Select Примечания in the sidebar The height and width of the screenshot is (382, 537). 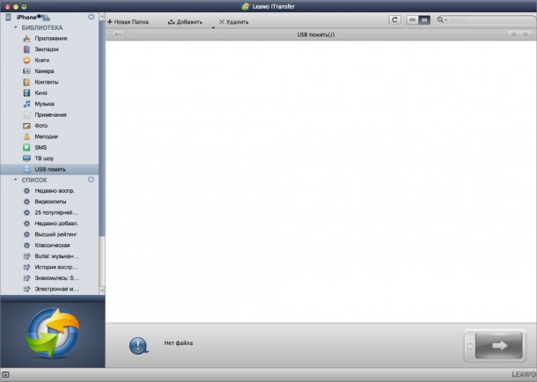49,114
